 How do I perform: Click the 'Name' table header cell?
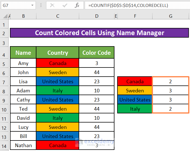[23, 53]
